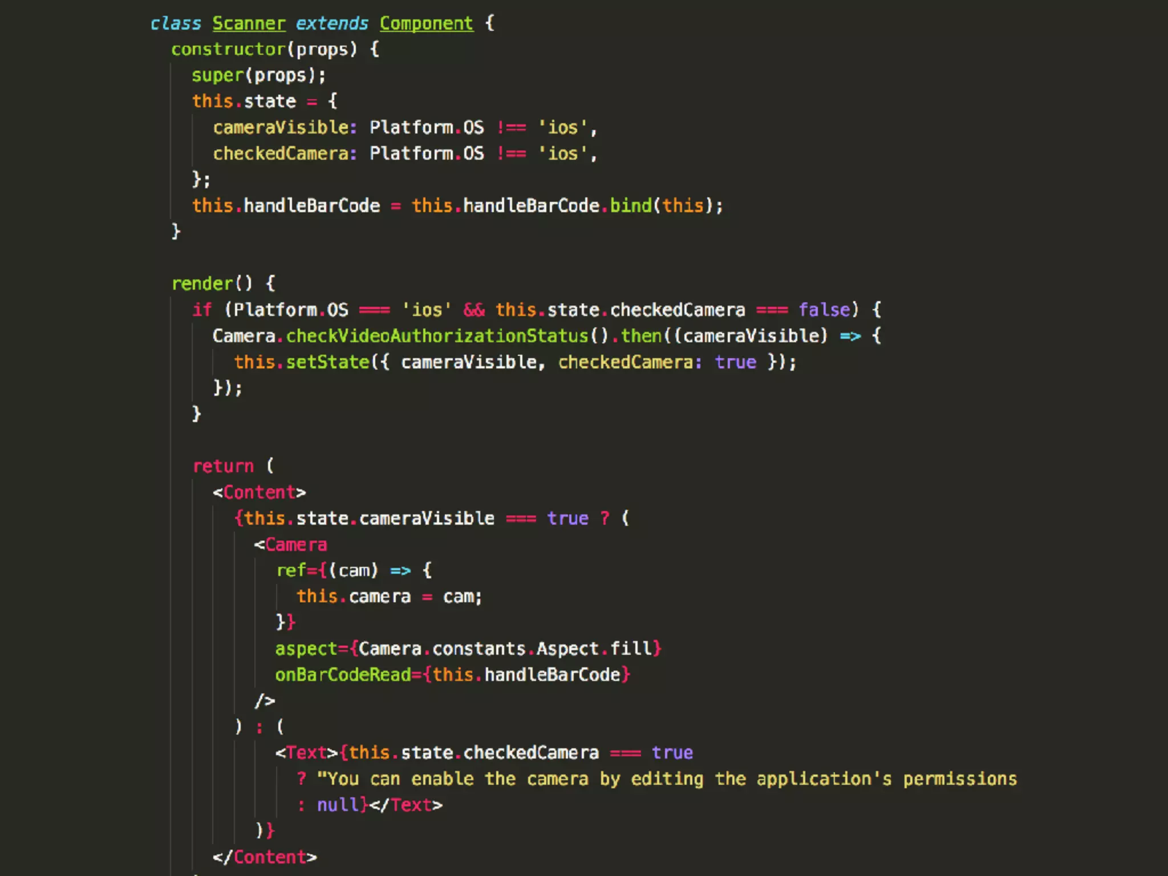Click checkedCamera key in state object
This screenshot has width=1168, height=876.
point(281,153)
